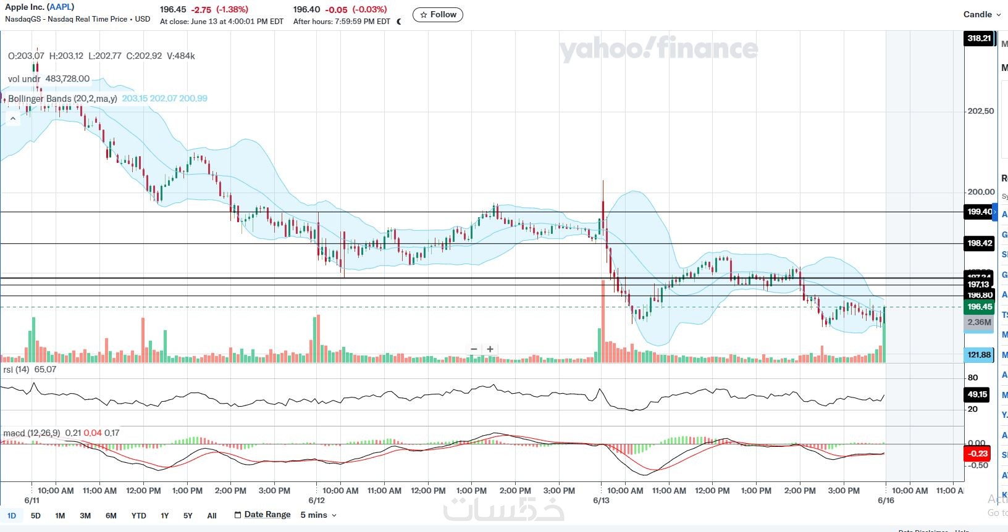Click the At close 196.45 price
Viewport: 1008px width, 532px height.
pyautogui.click(x=173, y=9)
